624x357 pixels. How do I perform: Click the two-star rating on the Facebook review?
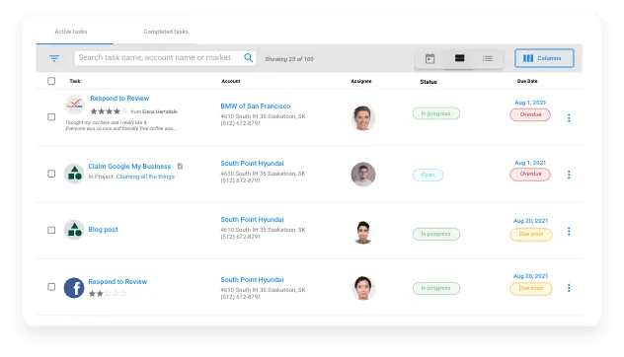108,294
